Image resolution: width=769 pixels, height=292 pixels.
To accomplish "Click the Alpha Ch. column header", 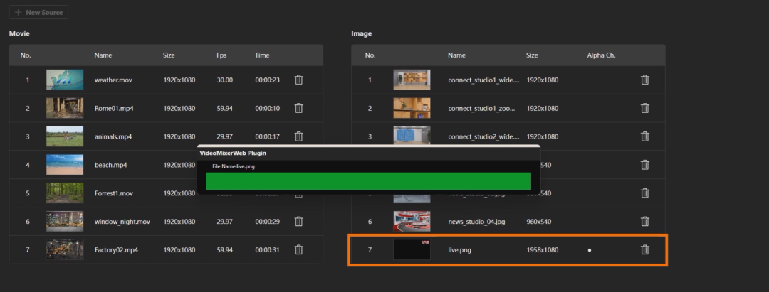I will coord(601,55).
